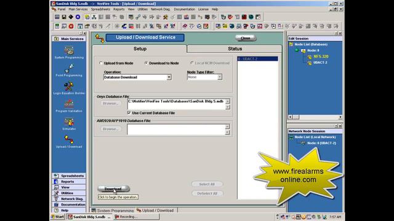Click the Node List (Local Network) icon
Screen dimensions: 394x221
(291, 138)
